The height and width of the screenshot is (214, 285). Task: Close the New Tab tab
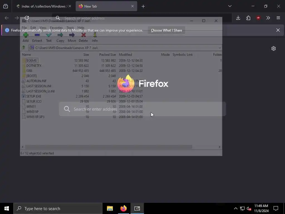(x=132, y=6)
